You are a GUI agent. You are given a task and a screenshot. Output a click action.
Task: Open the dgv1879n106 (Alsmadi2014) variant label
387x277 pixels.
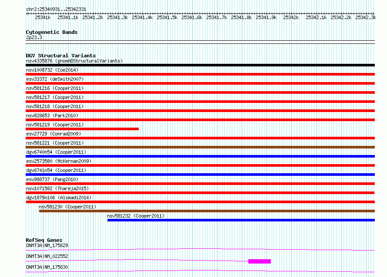pos(59,198)
